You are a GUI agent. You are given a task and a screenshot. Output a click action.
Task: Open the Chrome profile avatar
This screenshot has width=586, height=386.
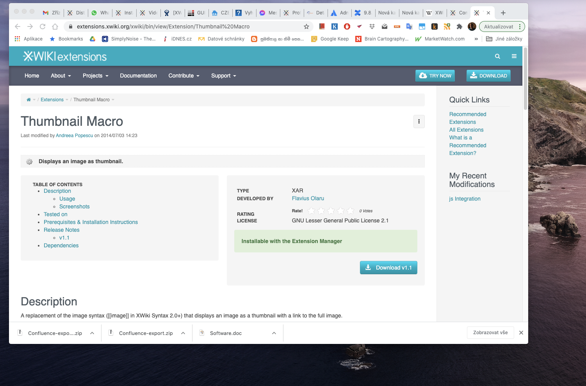click(x=472, y=26)
